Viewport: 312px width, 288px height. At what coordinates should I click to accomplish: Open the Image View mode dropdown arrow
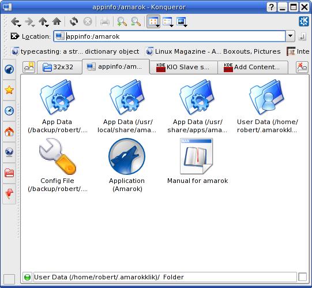point(186,26)
